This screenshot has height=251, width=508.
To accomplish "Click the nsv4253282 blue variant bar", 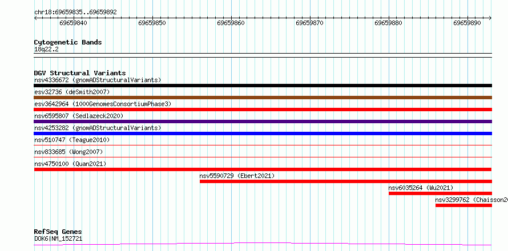I will click(x=263, y=133).
